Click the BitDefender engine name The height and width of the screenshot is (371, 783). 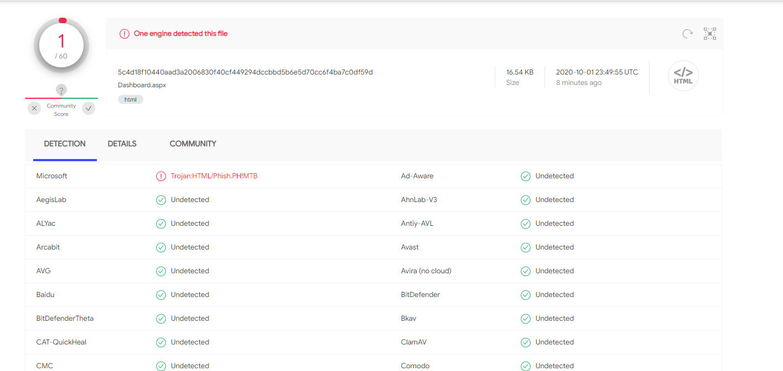pyautogui.click(x=421, y=295)
